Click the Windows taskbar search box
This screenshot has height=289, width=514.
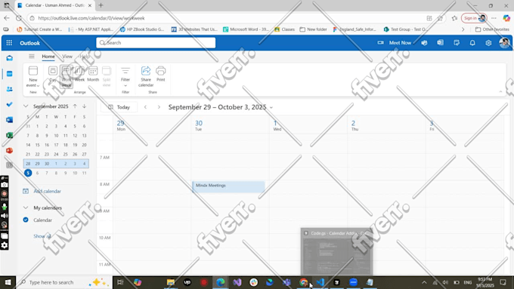pyautogui.click(x=64, y=282)
